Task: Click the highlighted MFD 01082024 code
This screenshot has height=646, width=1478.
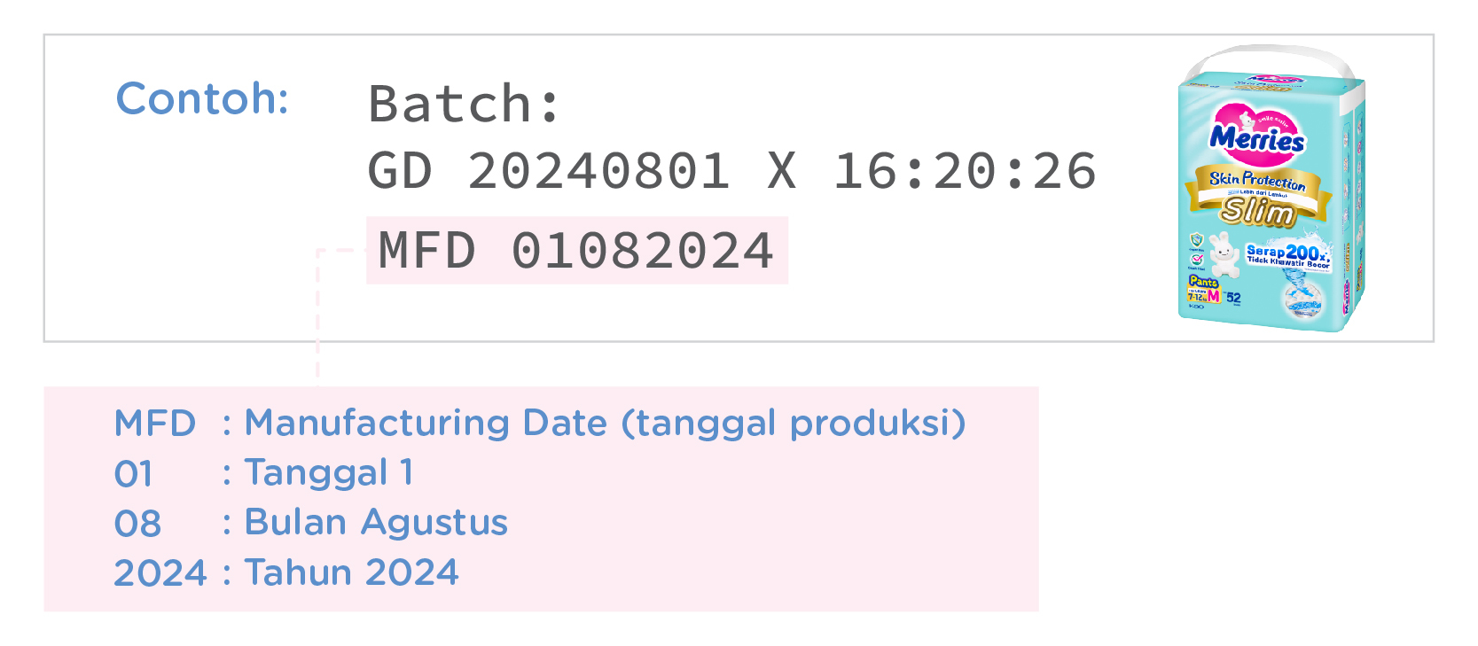Action: (577, 251)
